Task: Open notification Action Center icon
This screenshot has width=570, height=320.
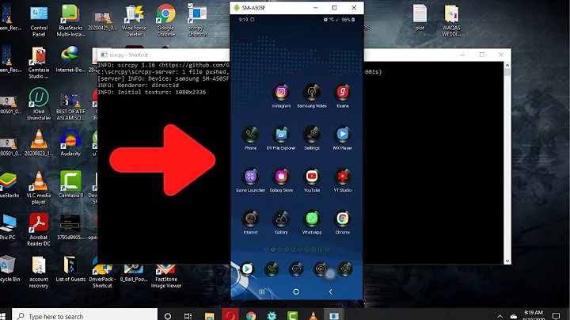Action: point(556,315)
